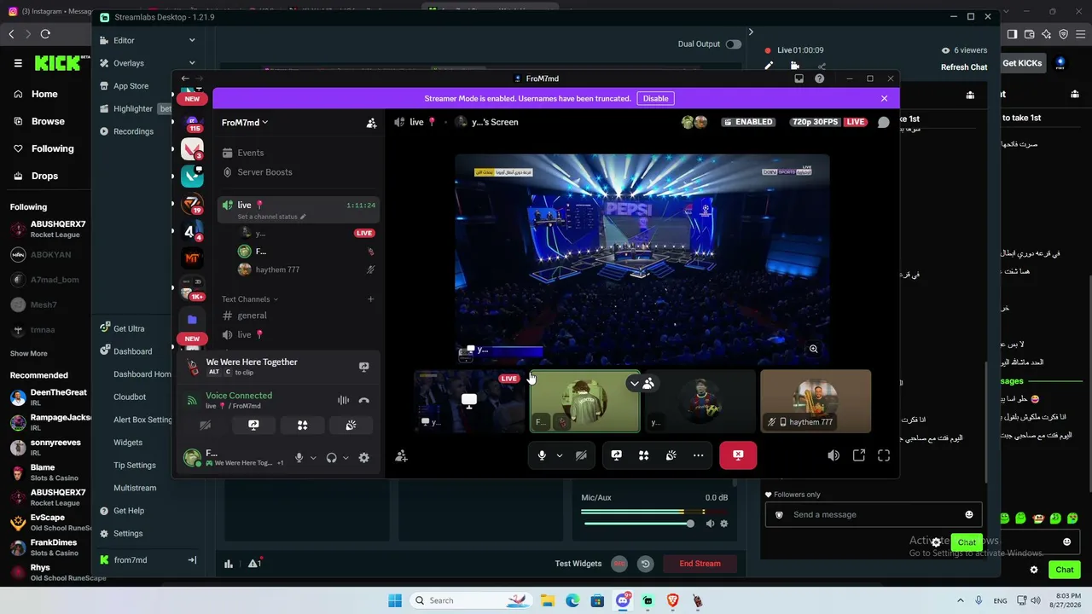Toggle the crossed-out camera button in the voice panel
The image size is (1092, 614).
tap(205, 425)
